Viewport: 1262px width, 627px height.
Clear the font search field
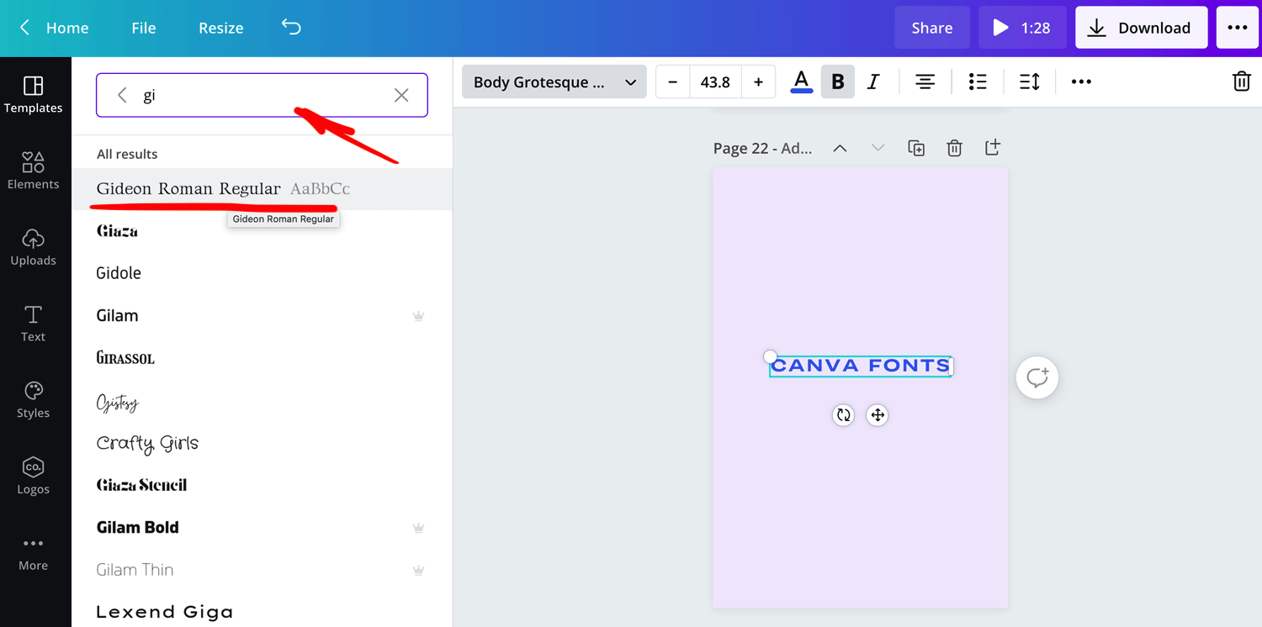coord(401,95)
